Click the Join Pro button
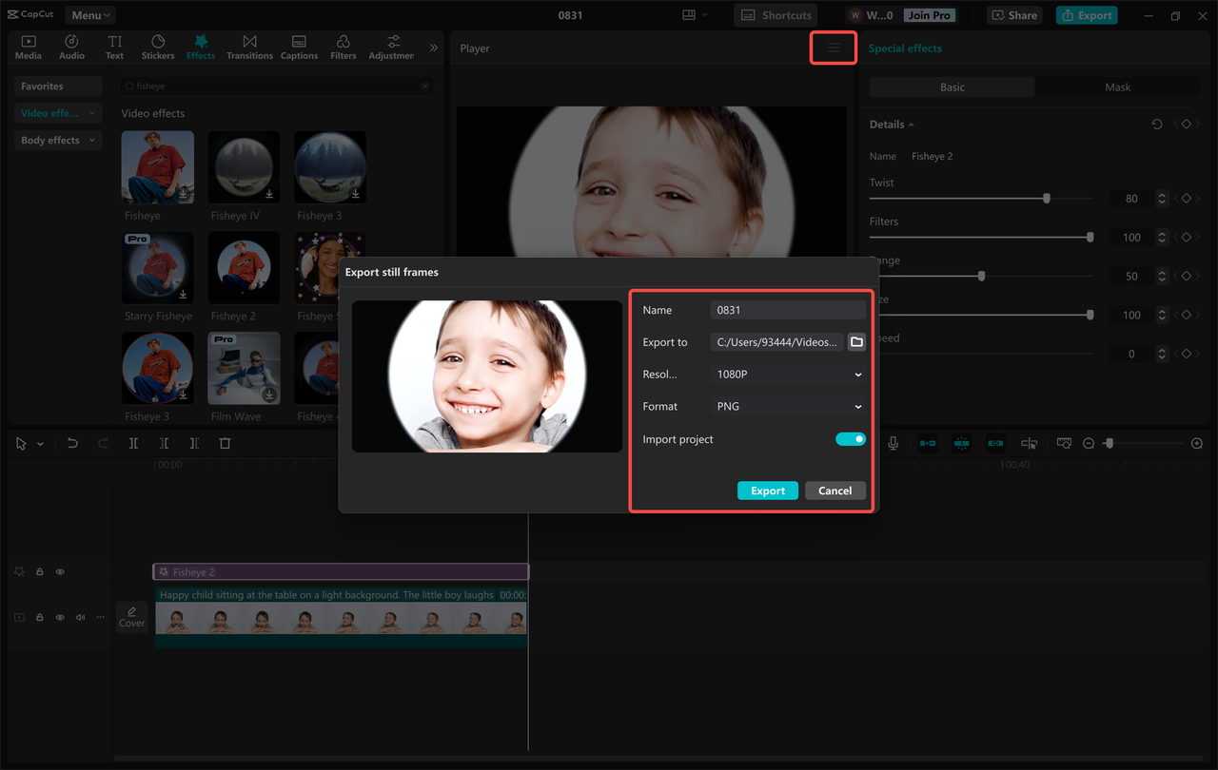The image size is (1218, 770). point(929,15)
